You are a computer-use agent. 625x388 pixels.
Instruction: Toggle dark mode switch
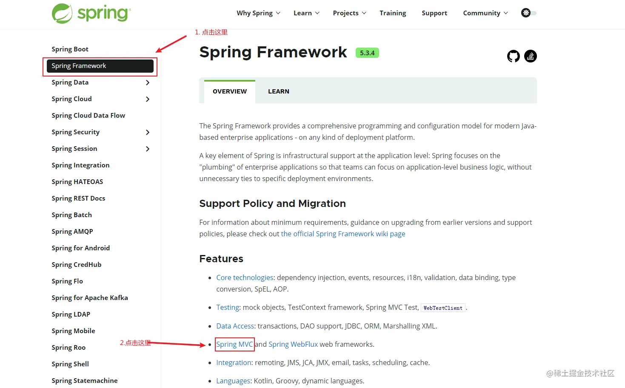tap(529, 13)
